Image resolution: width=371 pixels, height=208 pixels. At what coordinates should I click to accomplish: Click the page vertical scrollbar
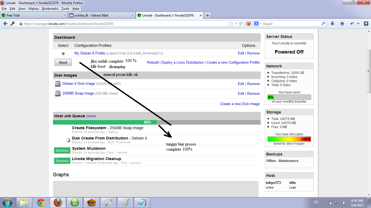tap(369, 71)
